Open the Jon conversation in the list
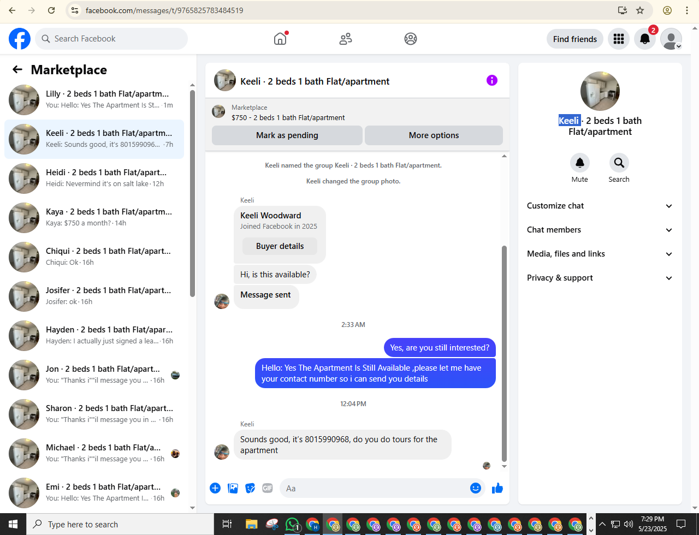 pyautogui.click(x=94, y=375)
